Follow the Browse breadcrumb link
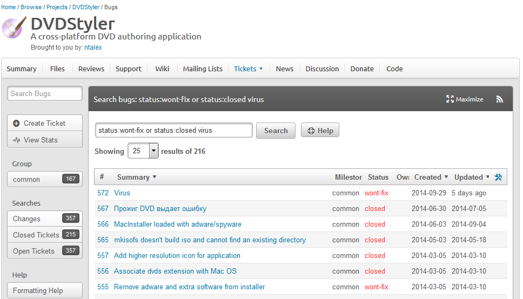The height and width of the screenshot is (299, 523). coord(31,7)
